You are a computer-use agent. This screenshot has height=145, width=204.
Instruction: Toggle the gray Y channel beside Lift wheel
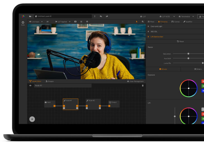pos(203,109)
